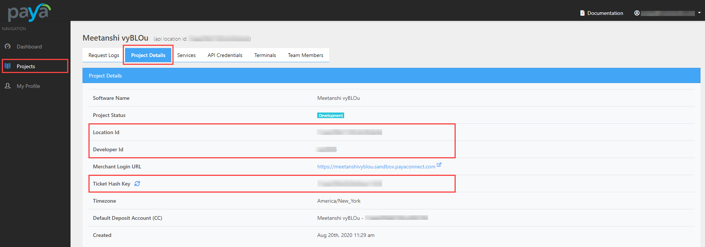Screen dimensions: 705x247
Task: Click the blurred Ticket Hash Key value
Action: 350,183
